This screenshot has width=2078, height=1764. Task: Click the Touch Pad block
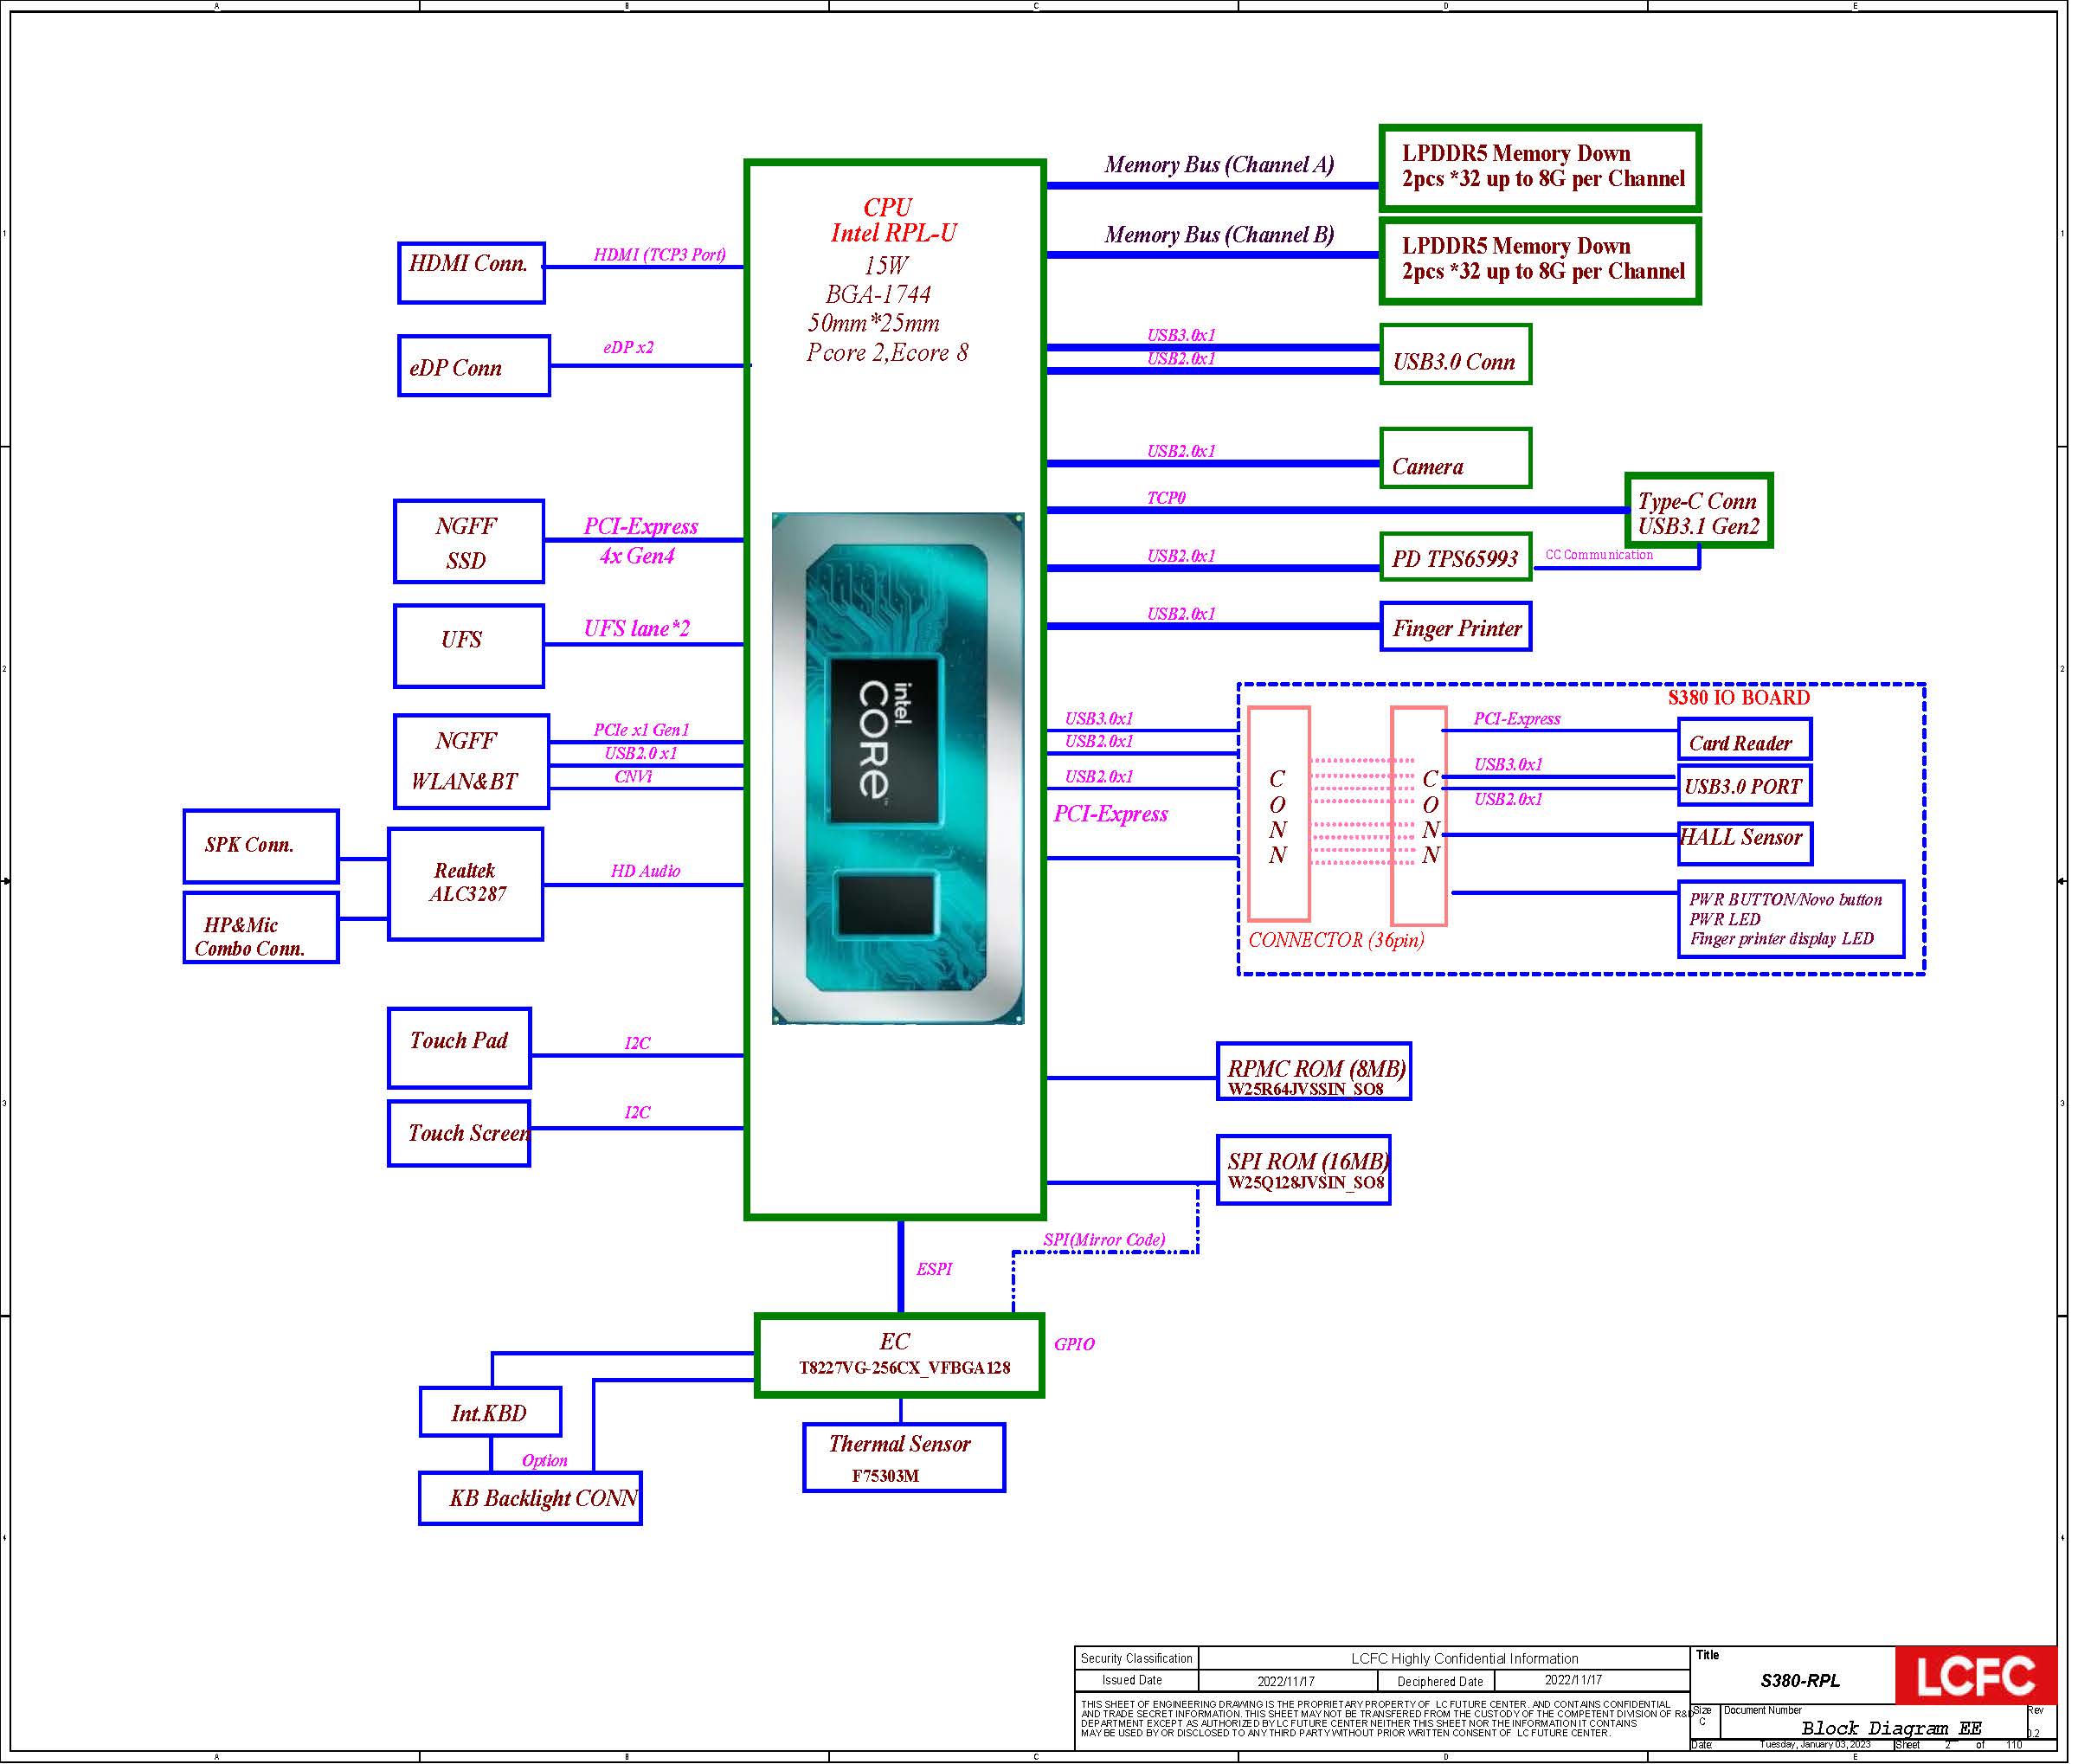point(459,1047)
